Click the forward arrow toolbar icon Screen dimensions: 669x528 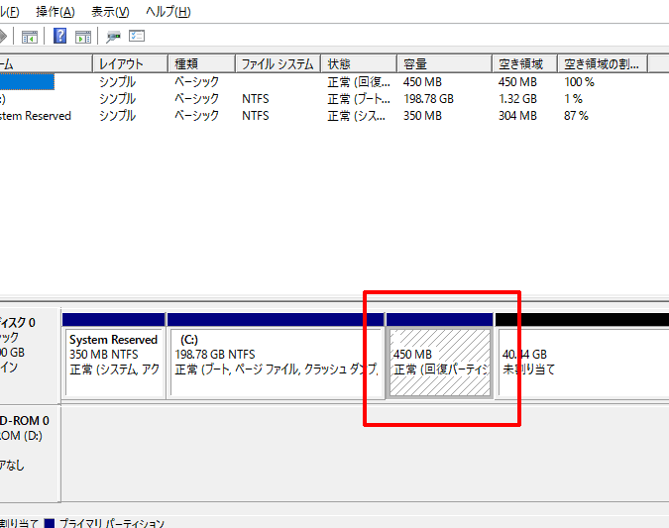(x=3, y=37)
